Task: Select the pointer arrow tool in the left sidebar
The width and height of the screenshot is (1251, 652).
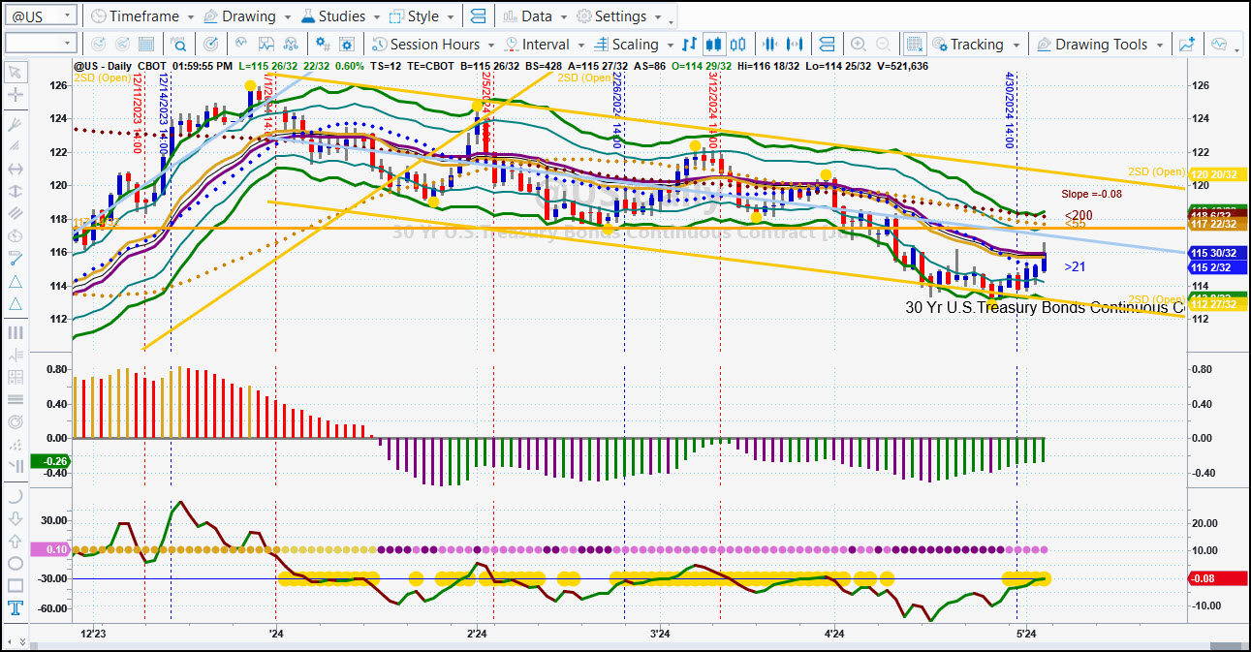Action: point(16,73)
